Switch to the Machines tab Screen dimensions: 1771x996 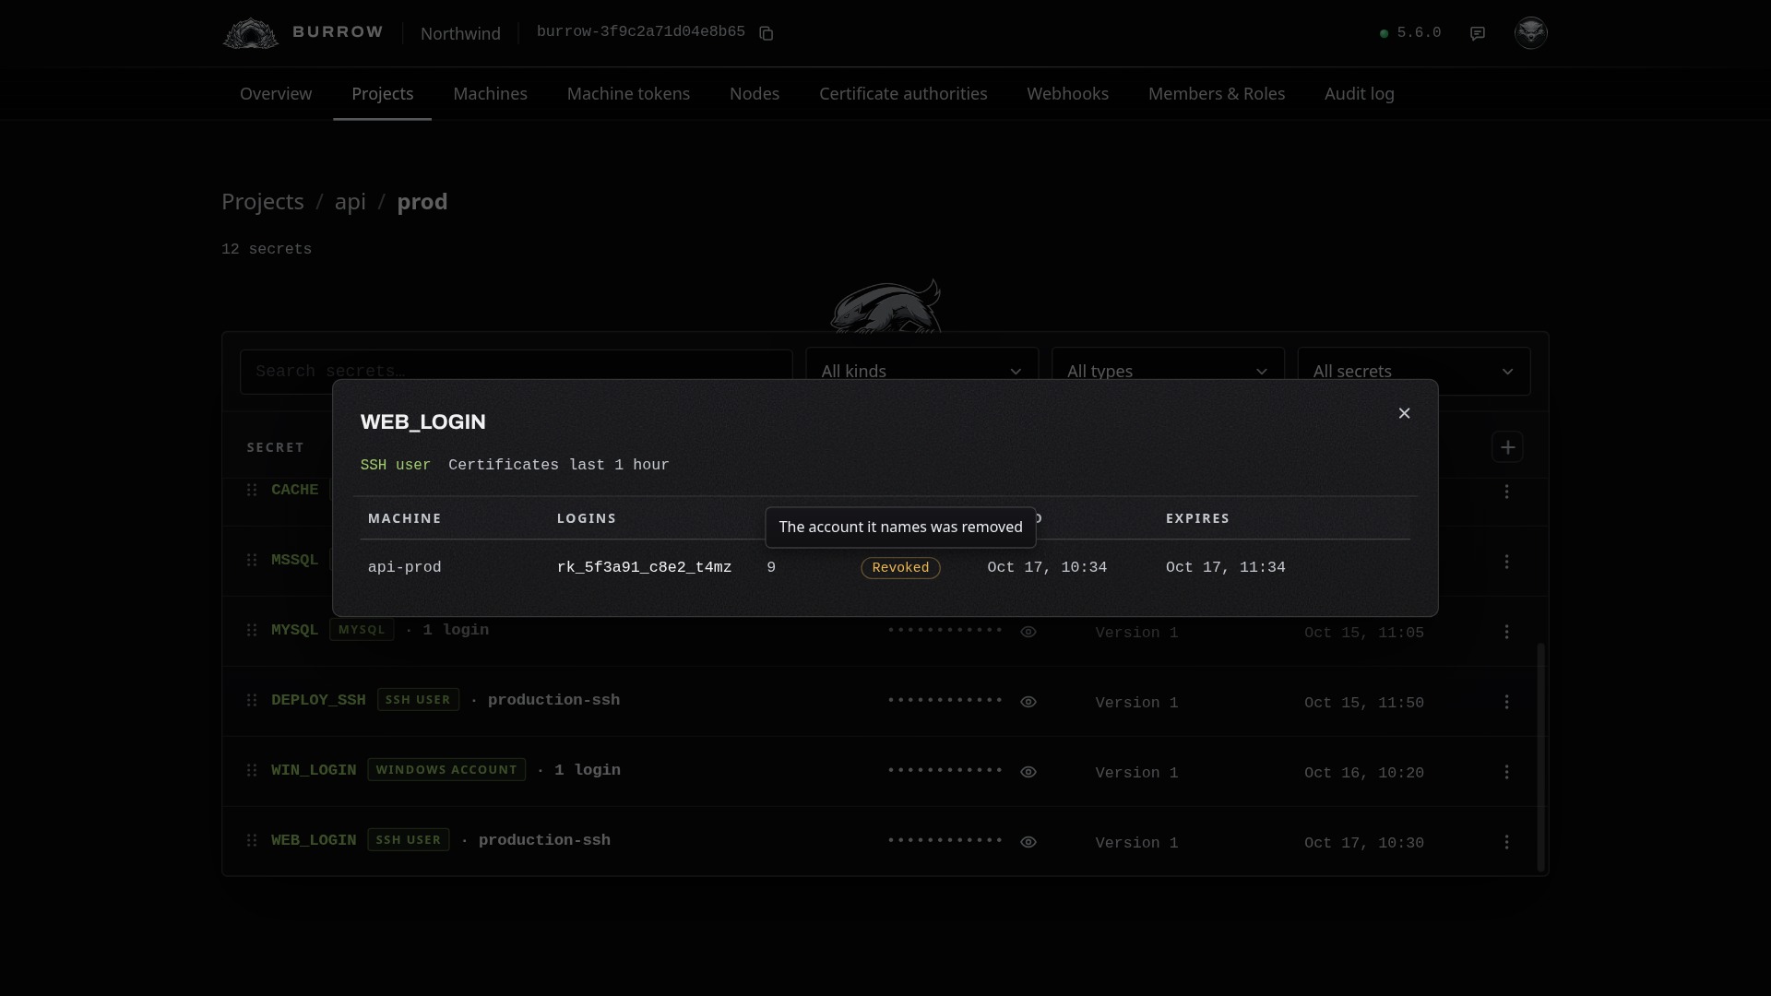[x=490, y=94]
